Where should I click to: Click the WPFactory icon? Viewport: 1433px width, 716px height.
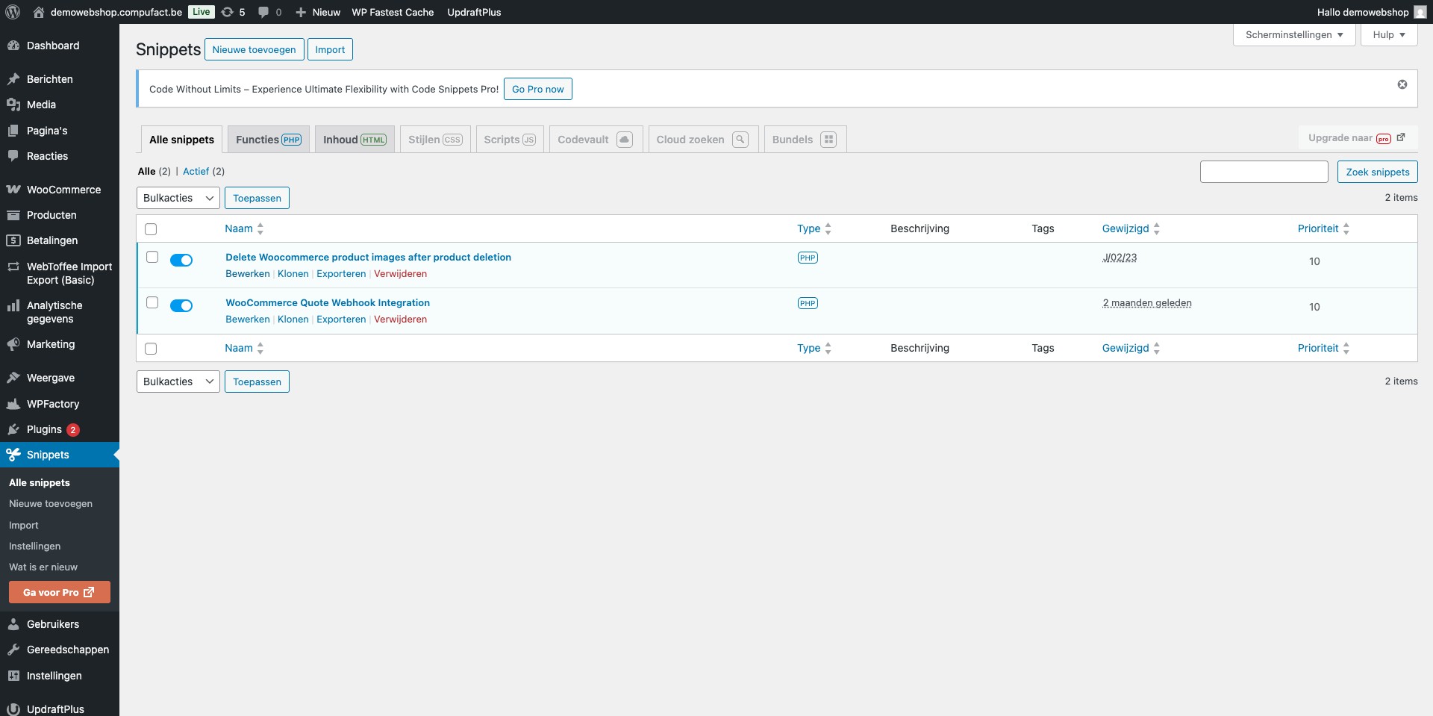[x=13, y=404]
